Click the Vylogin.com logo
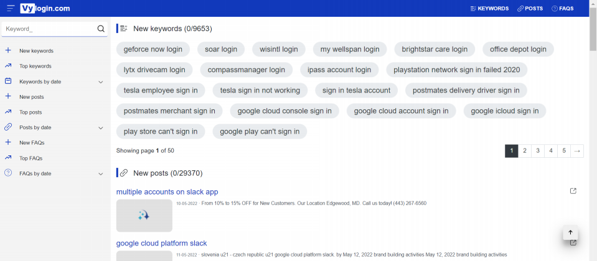 click(x=45, y=8)
